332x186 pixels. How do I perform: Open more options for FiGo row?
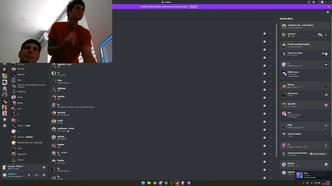pyautogui.click(x=270, y=82)
